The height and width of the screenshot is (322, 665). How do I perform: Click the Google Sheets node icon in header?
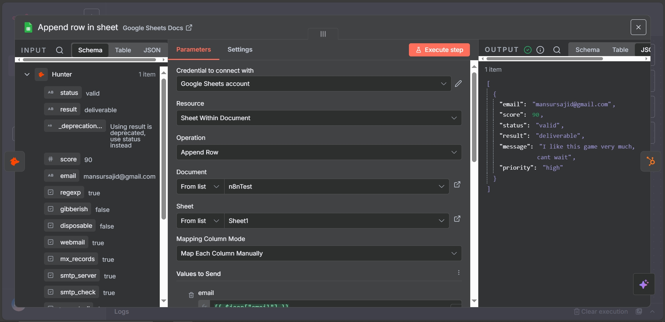[x=28, y=28]
